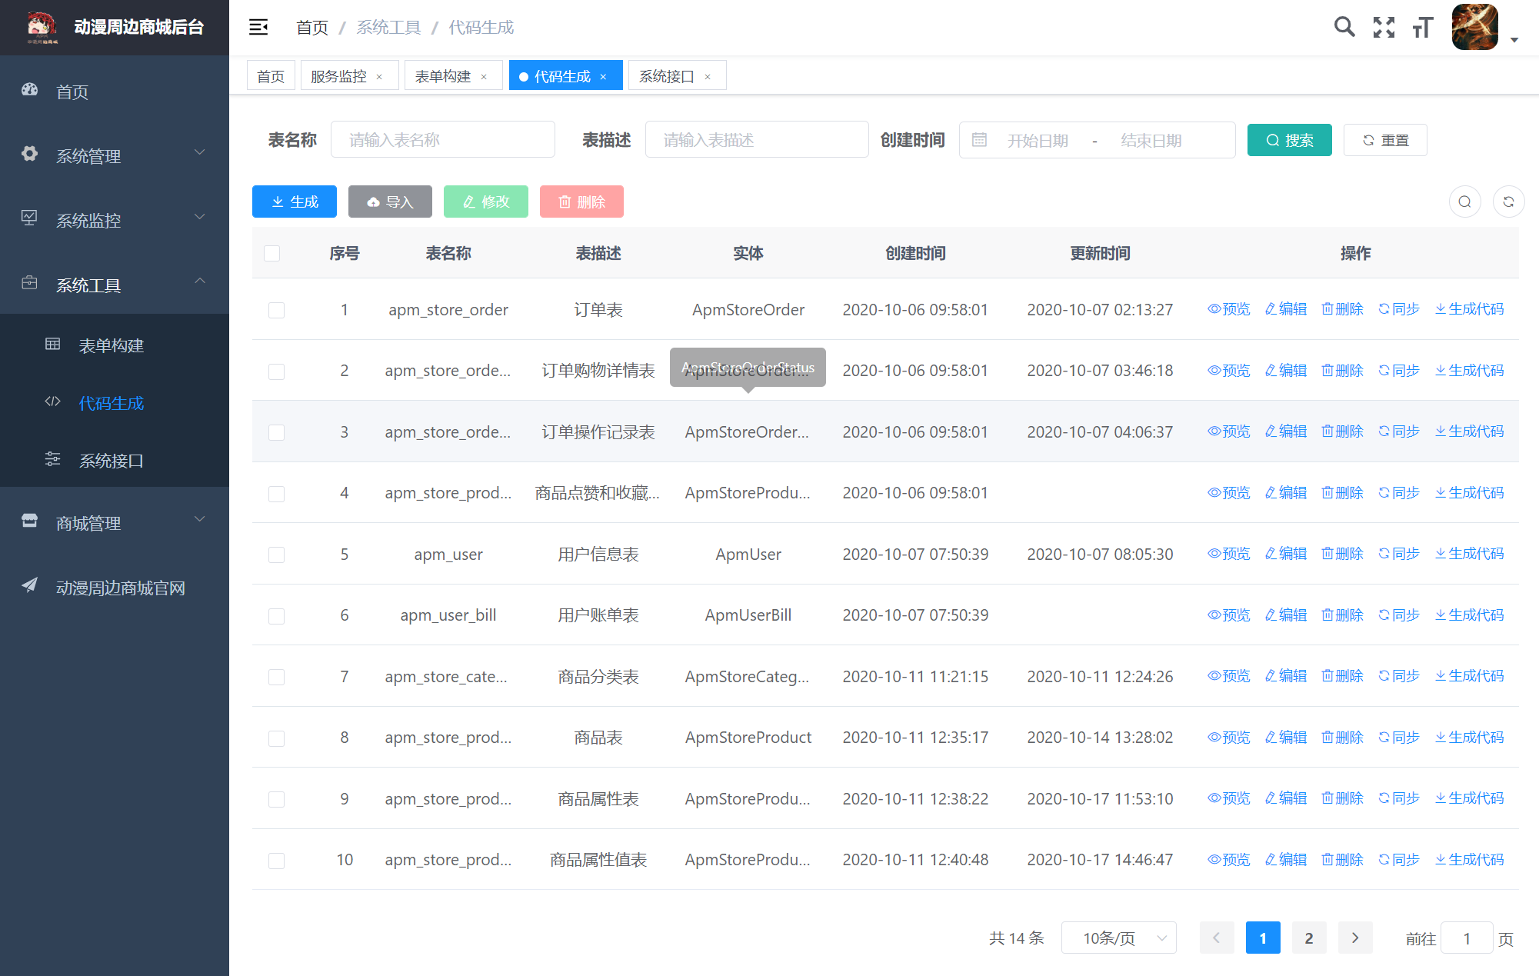Select checkbox of row 8

pyautogui.click(x=276, y=738)
